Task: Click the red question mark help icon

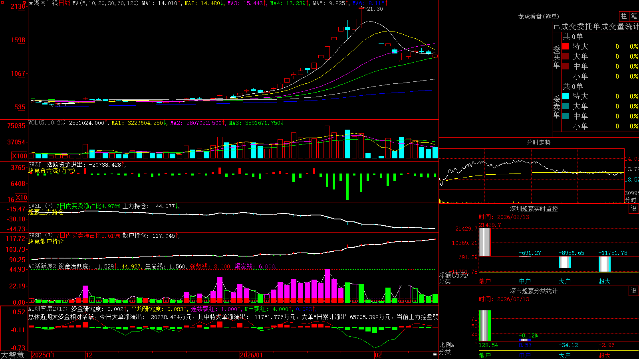Action: coord(25,3)
